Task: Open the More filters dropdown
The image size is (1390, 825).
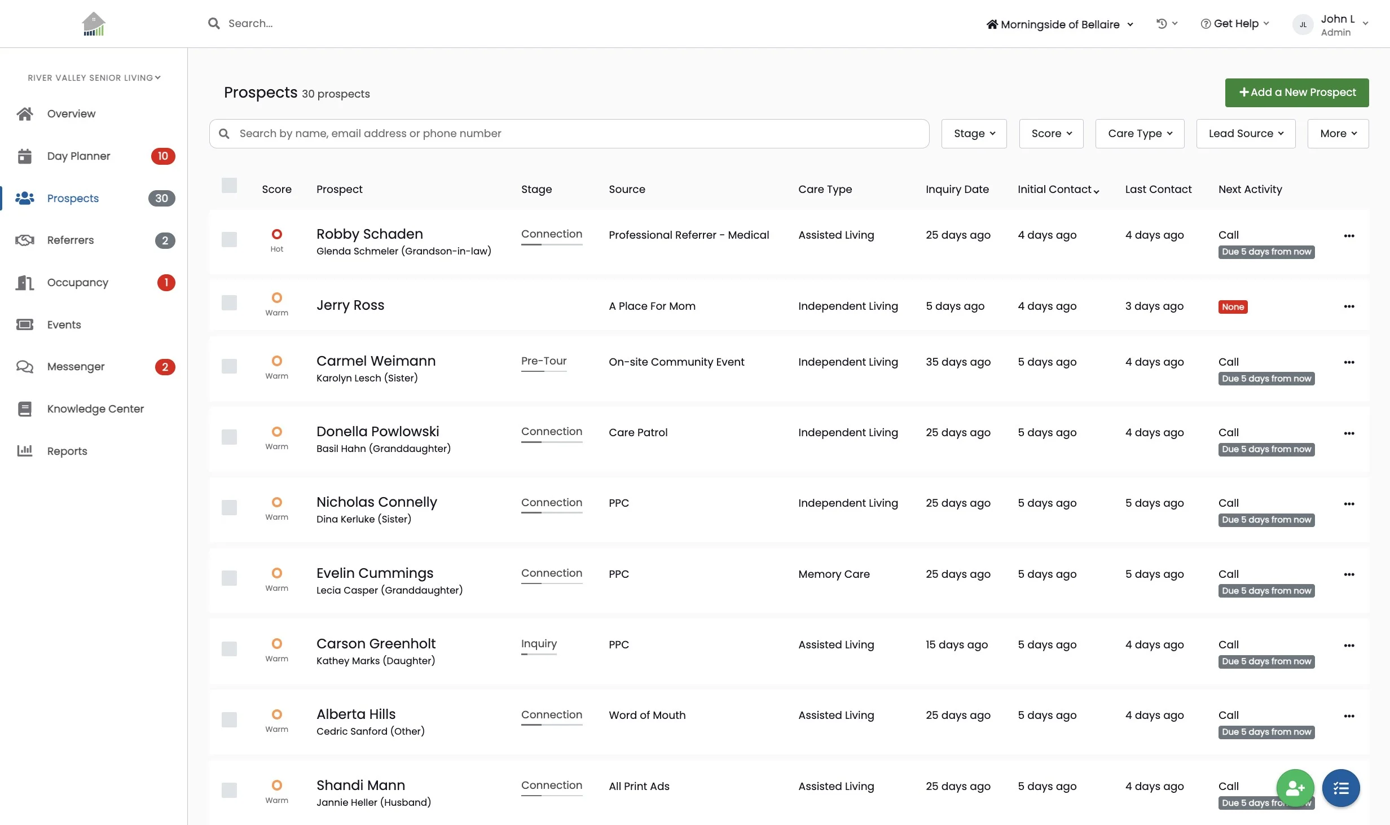Action: click(x=1338, y=134)
